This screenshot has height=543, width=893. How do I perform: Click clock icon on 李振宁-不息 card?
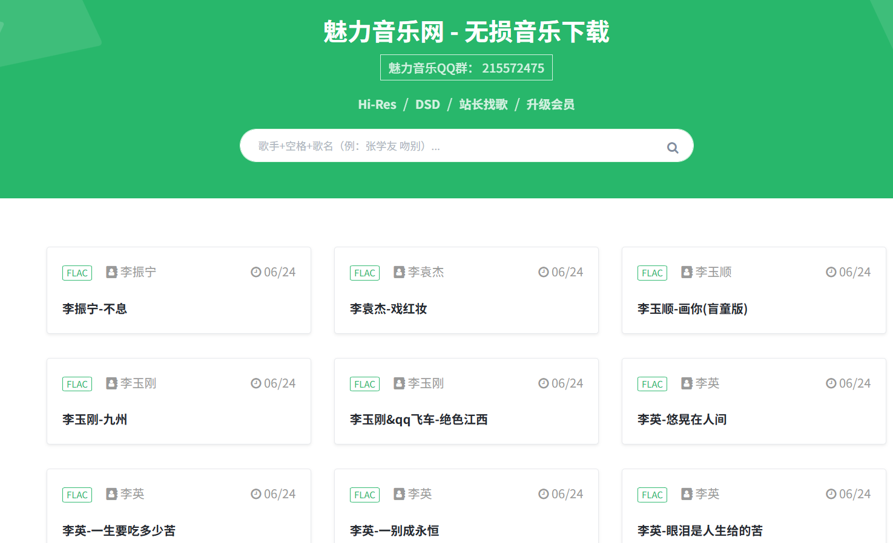tap(256, 272)
